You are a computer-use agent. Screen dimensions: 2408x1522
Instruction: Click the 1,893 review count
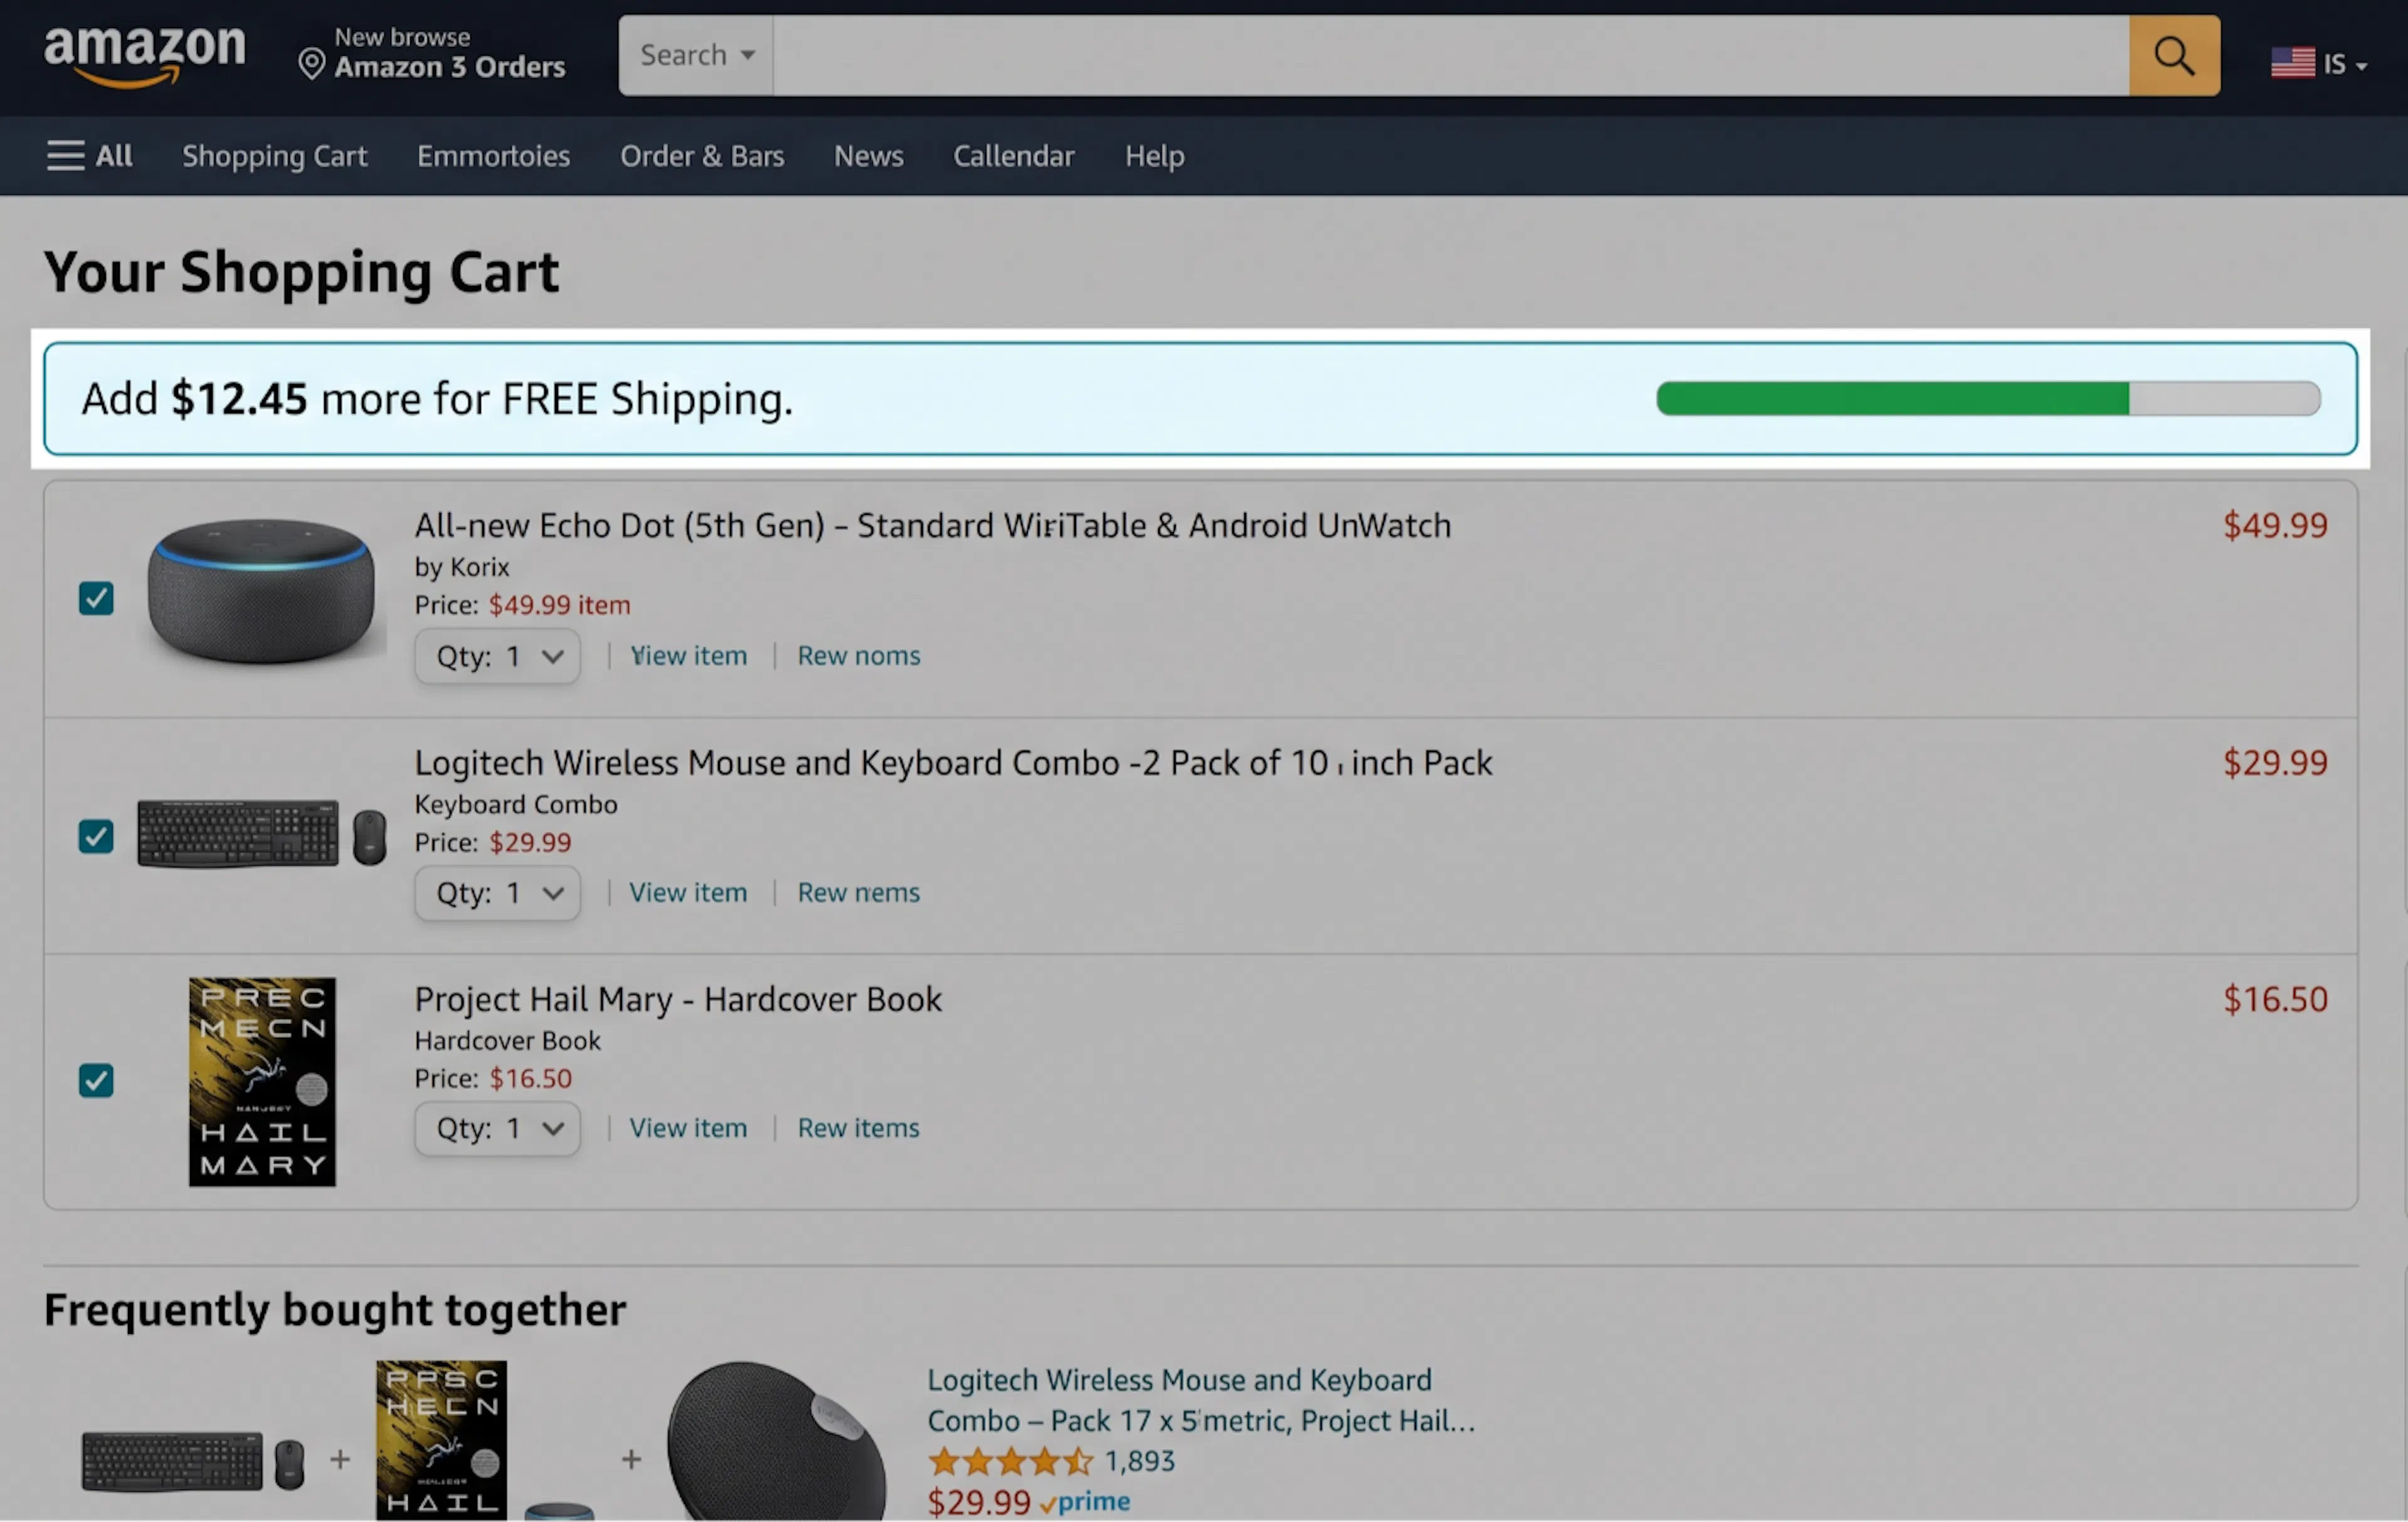pyautogui.click(x=1140, y=1462)
